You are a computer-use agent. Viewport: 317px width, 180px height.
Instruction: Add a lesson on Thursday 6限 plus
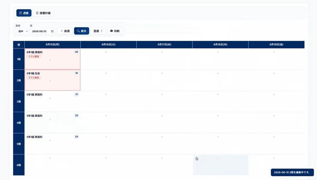pos(218,158)
